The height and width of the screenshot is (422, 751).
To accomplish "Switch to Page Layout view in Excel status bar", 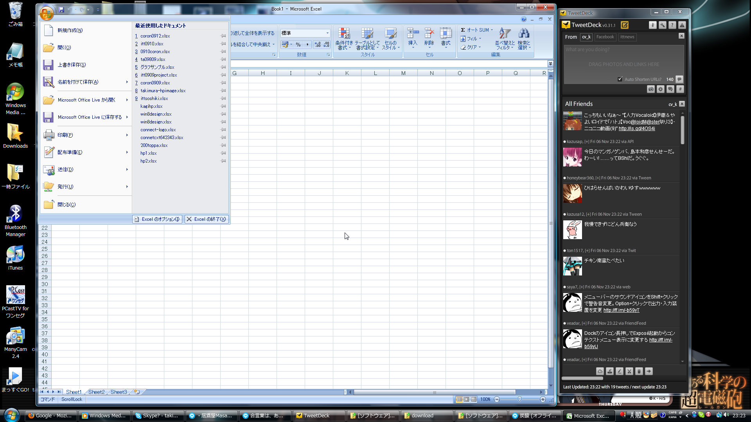I will click(467, 399).
